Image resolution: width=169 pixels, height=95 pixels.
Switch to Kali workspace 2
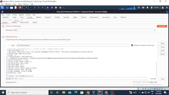[35, 8]
